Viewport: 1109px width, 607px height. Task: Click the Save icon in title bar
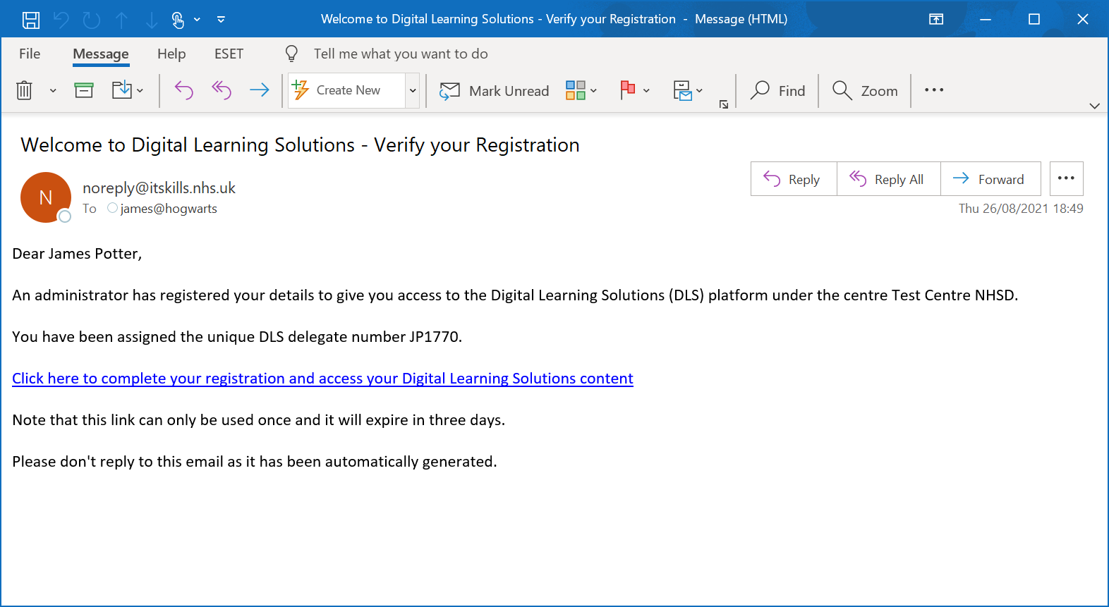click(x=31, y=20)
